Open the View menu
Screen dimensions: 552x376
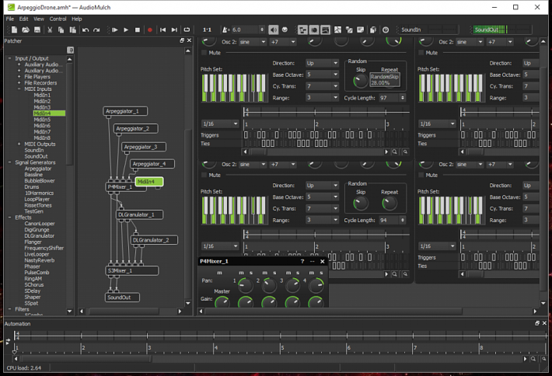[39, 19]
